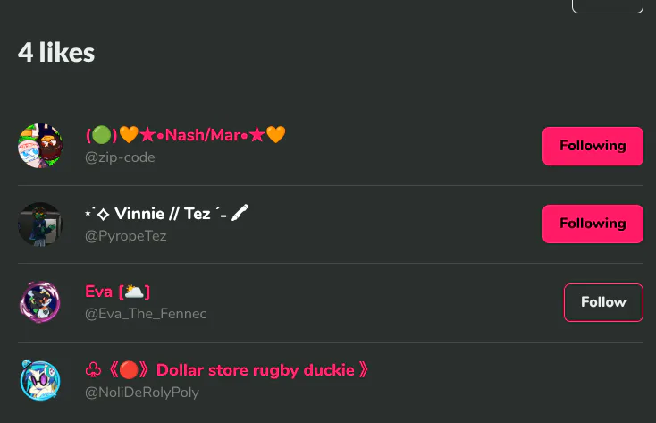Click Vinnie // Tez's profile picture
Image resolution: width=656 pixels, height=423 pixels.
[40, 224]
